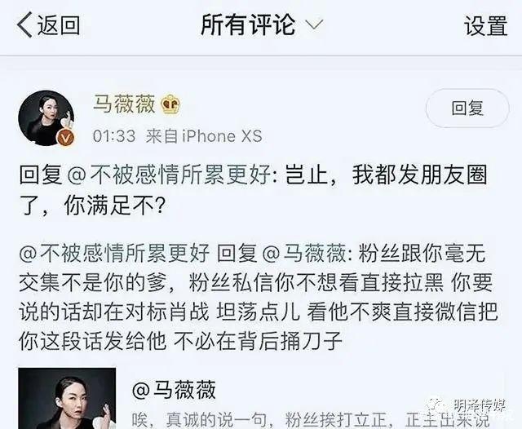Screen dimensions: 522x429
Task: Click the chevron next to 所有评论
Action: pos(314,25)
